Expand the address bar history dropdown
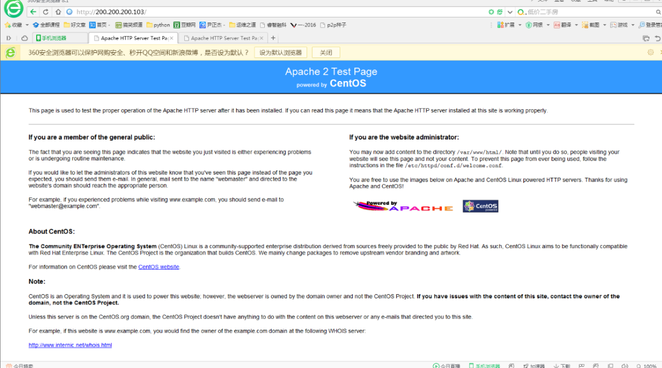This screenshot has width=662, height=368. pyautogui.click(x=510, y=12)
